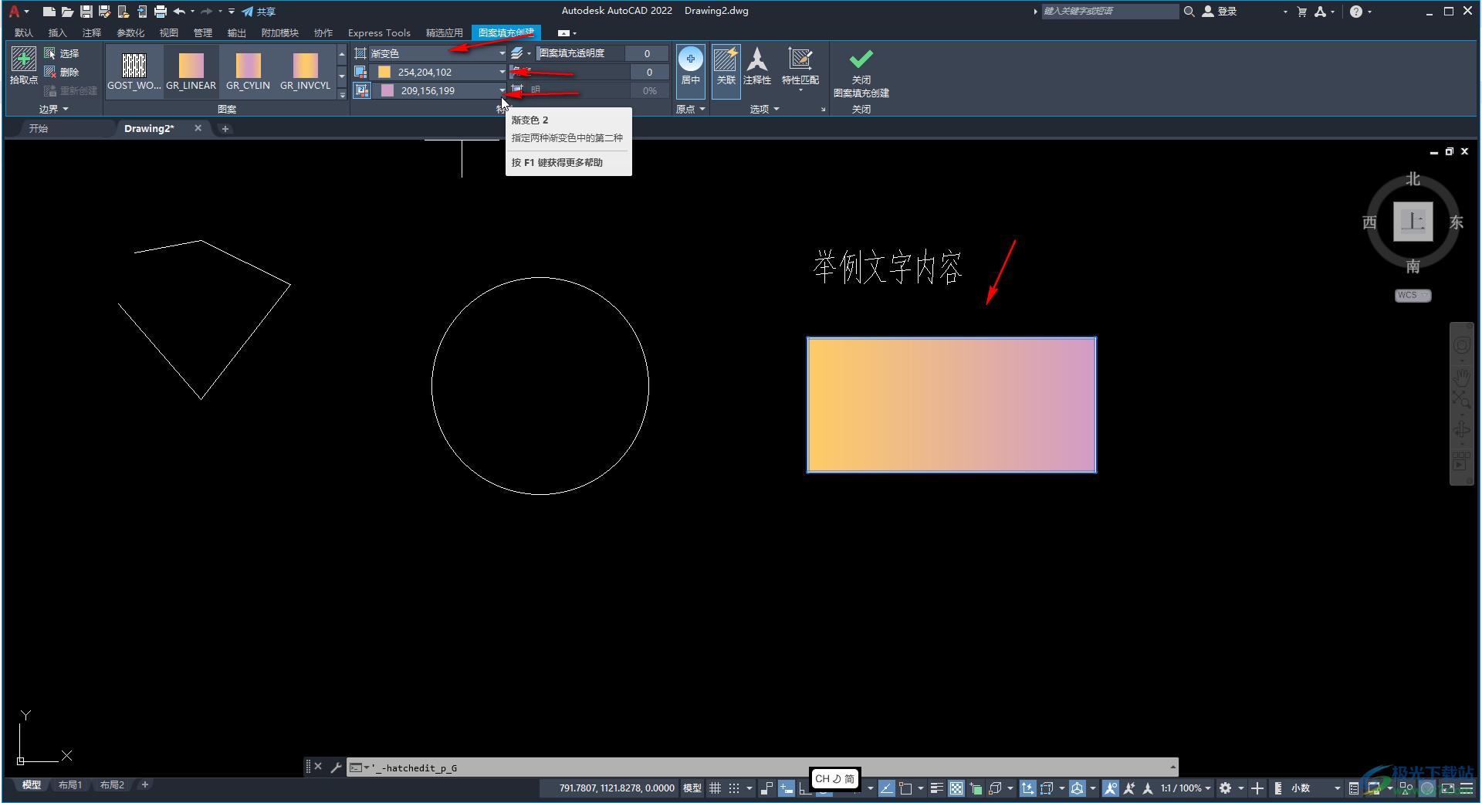1482x803 pixels.
Task: Toggle the gradient color 2 enable icon
Action: click(361, 90)
